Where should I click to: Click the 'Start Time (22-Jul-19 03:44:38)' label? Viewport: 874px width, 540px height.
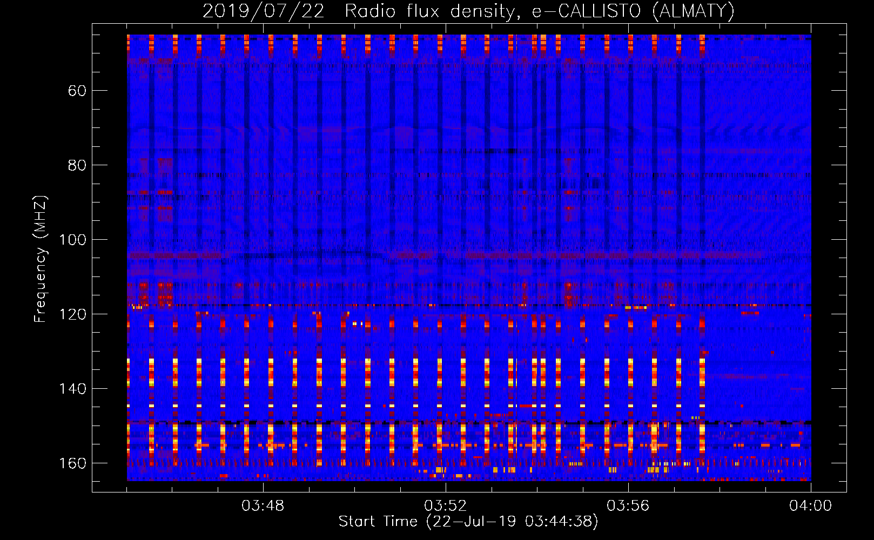[x=468, y=522]
